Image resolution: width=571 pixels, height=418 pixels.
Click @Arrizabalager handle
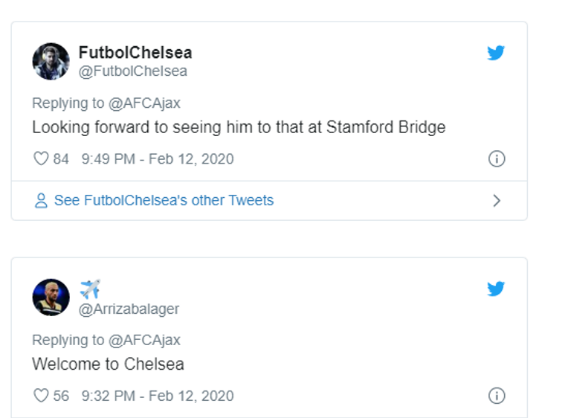(129, 309)
